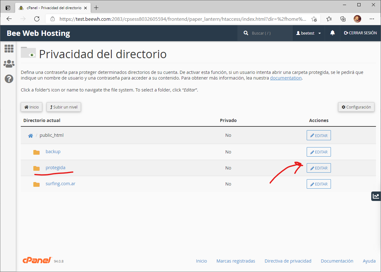Click the home icon before public_html

coord(31,136)
